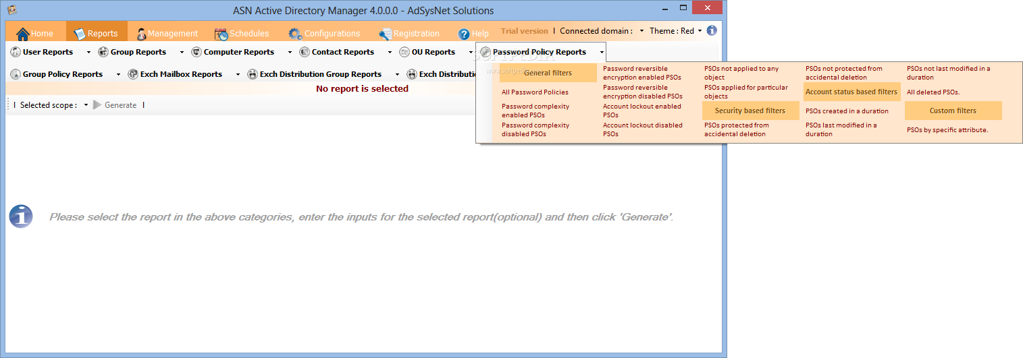
Task: Select Password reversible encryption disabled PSOs
Action: (x=643, y=92)
